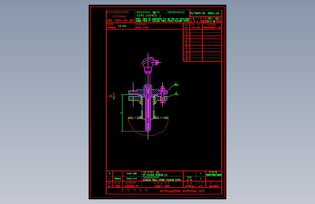The width and height of the screenshot is (315, 204).
Task: Click the 'REMARKS' column header
Action: click(214, 186)
